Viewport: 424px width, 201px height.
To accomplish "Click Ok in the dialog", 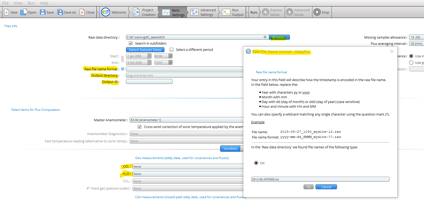I will tap(308, 187).
